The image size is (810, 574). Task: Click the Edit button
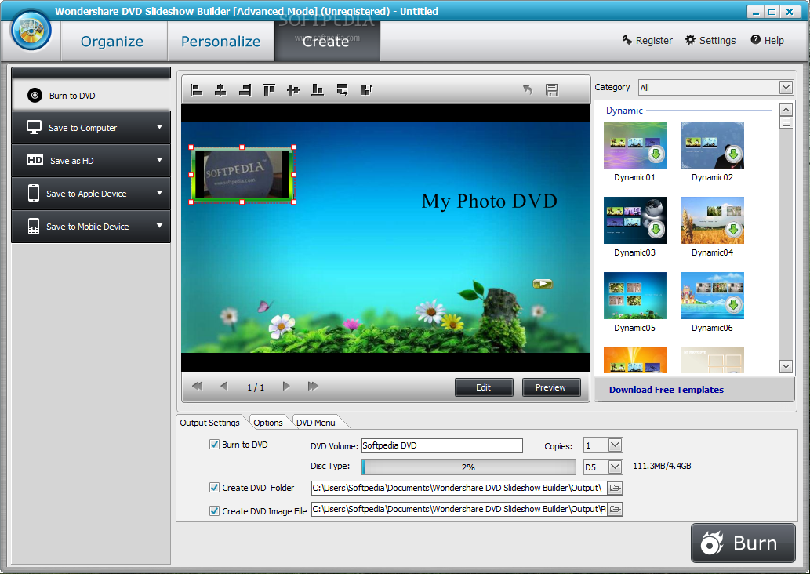(x=484, y=387)
